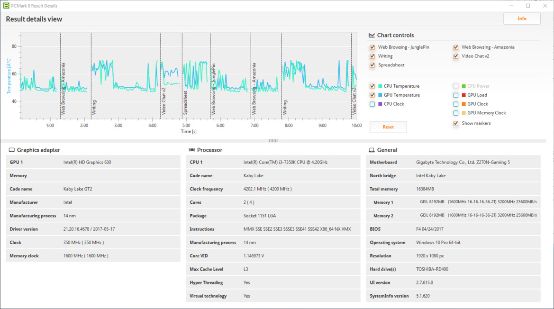This screenshot has height=309, width=554.
Task: Click the Memory 2 row label
Action: pyautogui.click(x=383, y=216)
